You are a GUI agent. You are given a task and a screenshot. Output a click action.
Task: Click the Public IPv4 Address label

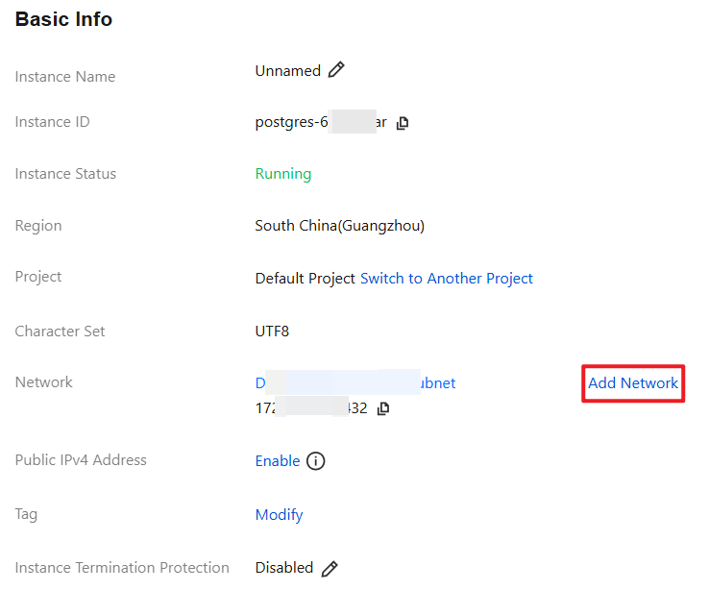(81, 460)
